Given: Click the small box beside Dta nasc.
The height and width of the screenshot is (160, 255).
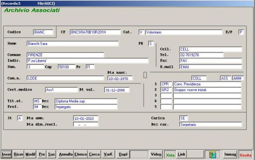Looking at the screenshot, I should [x=145, y=75].
